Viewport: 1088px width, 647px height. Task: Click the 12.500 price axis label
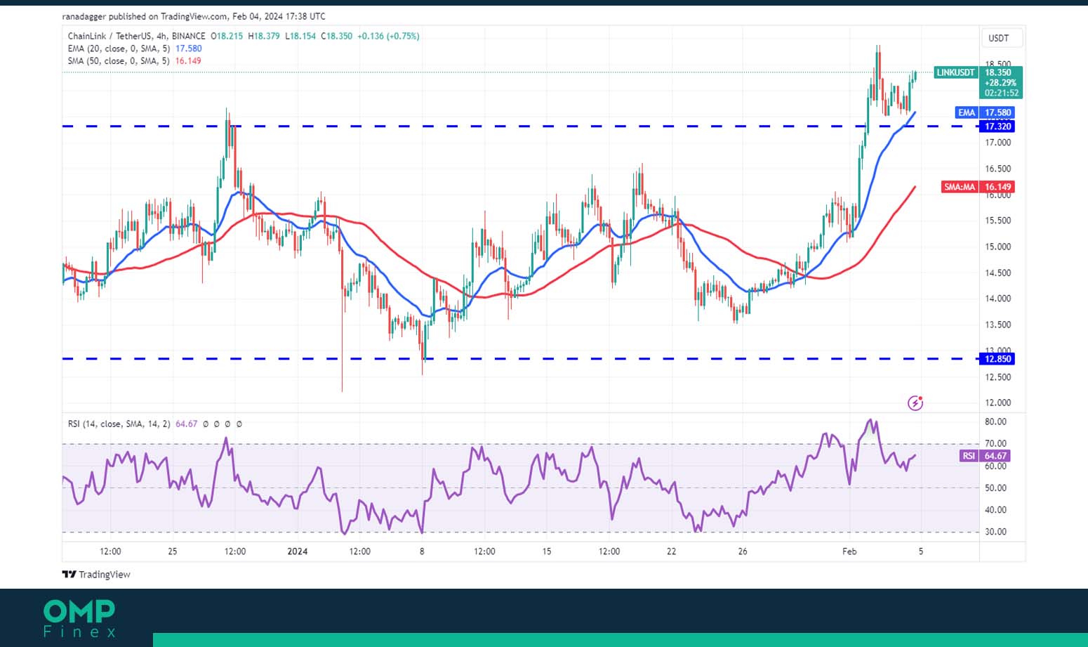(x=998, y=377)
